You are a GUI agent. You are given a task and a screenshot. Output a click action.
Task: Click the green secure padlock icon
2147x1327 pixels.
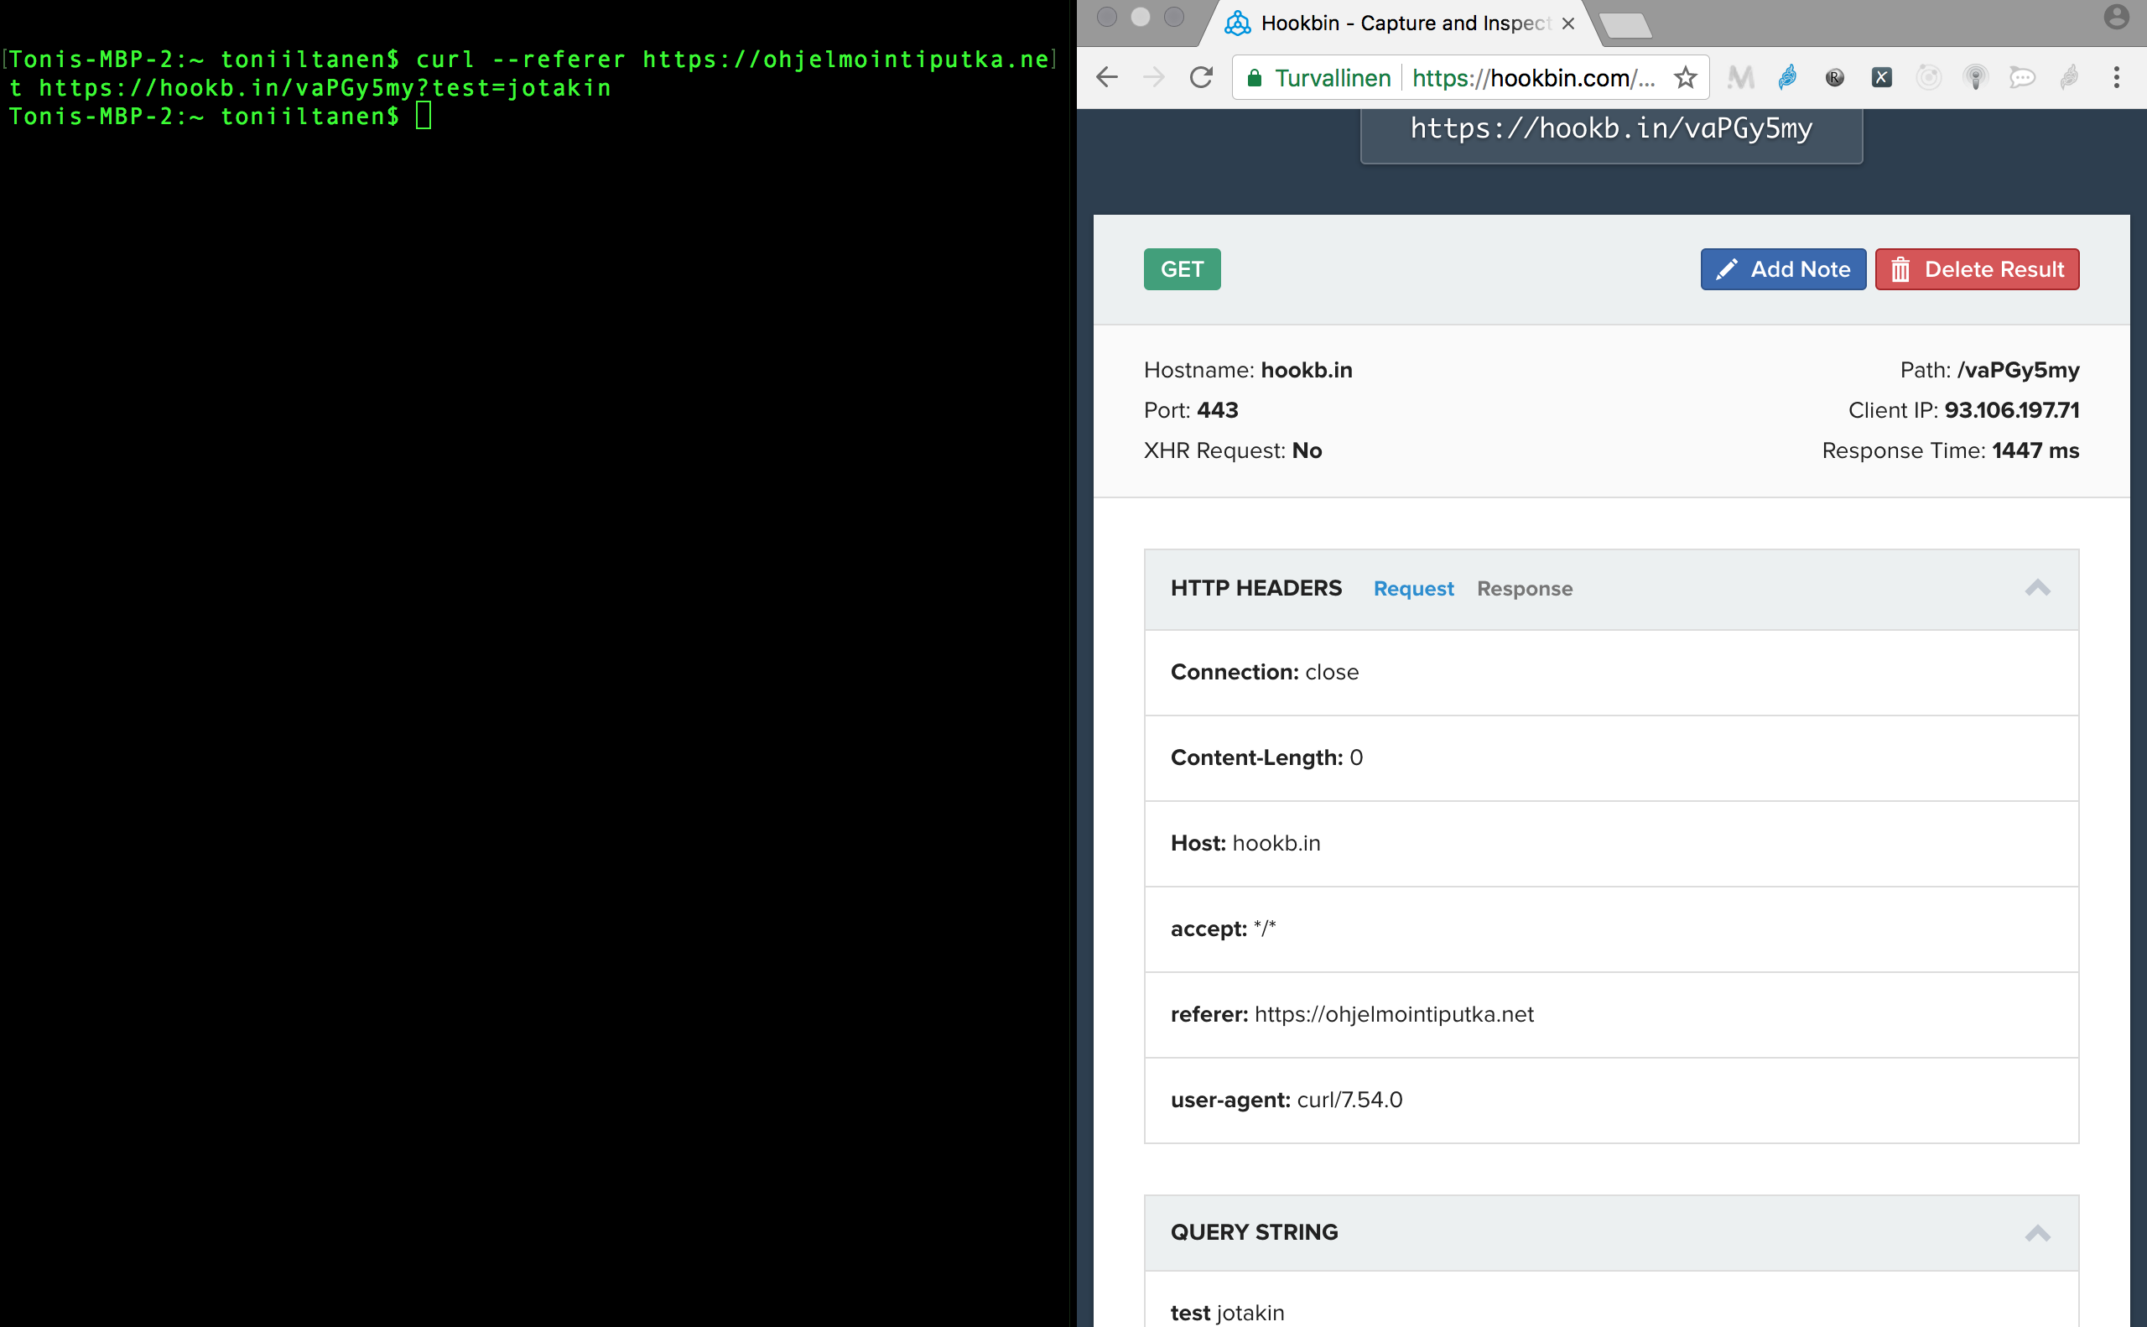point(1255,78)
